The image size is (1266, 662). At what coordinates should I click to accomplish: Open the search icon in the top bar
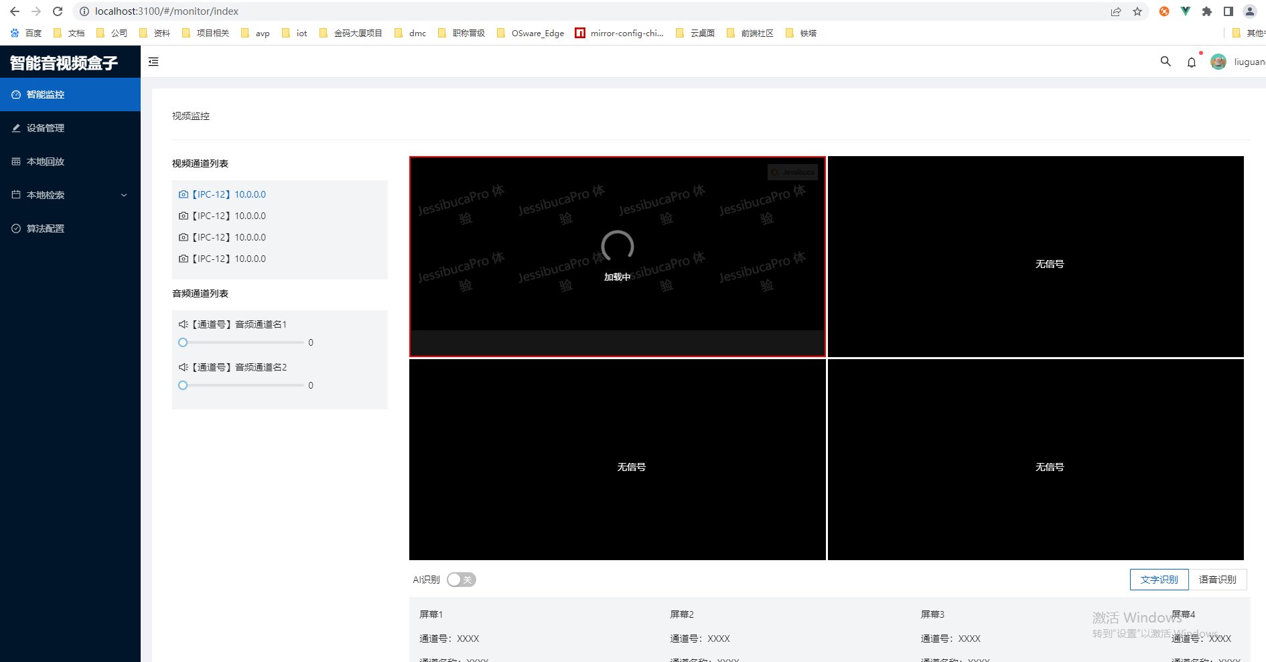(1166, 61)
